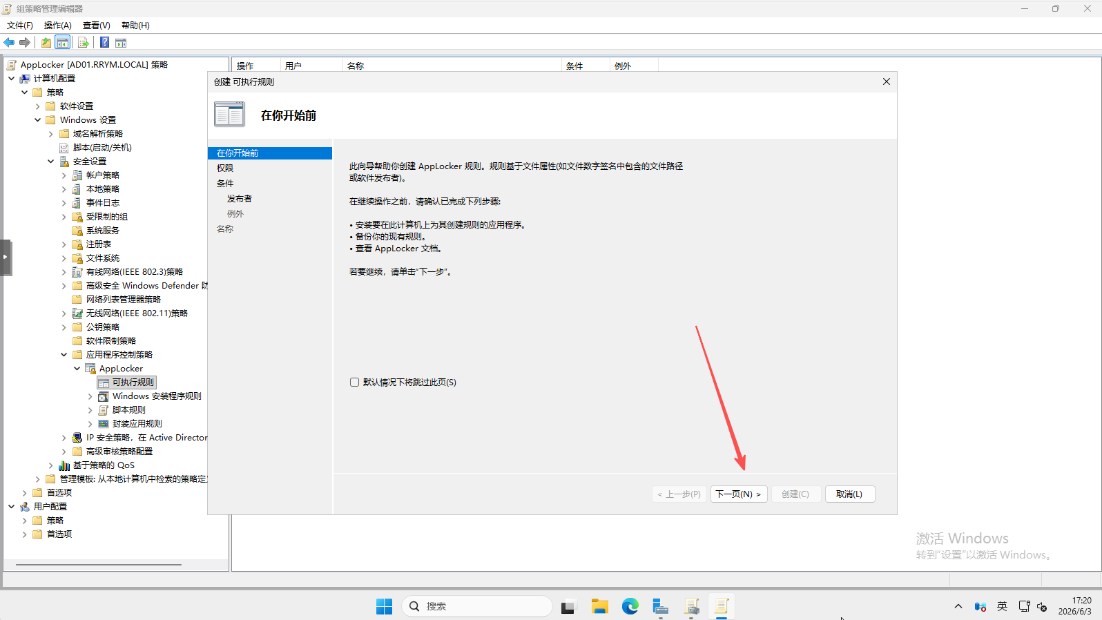Click the 有线网络(IEEE 802.3)策略 icon
The height and width of the screenshot is (620, 1102).
click(77, 272)
